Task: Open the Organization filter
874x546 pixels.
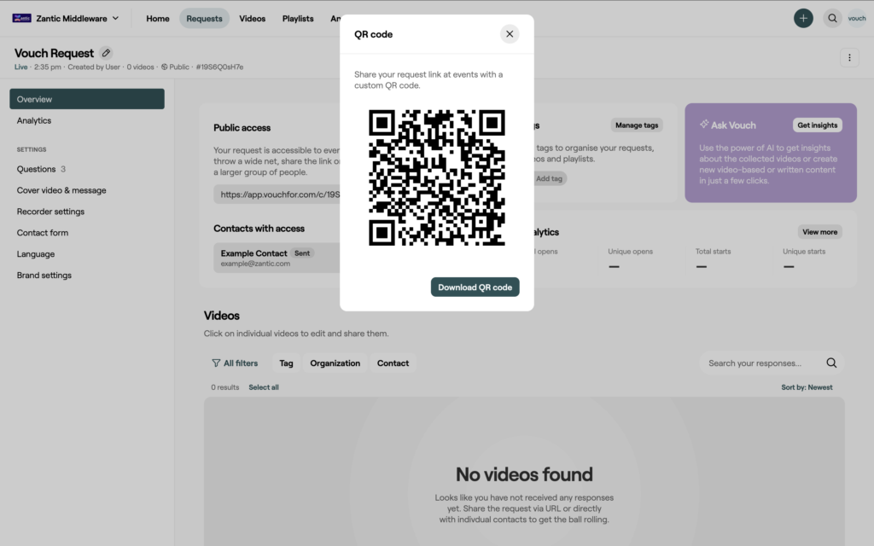Action: (335, 363)
